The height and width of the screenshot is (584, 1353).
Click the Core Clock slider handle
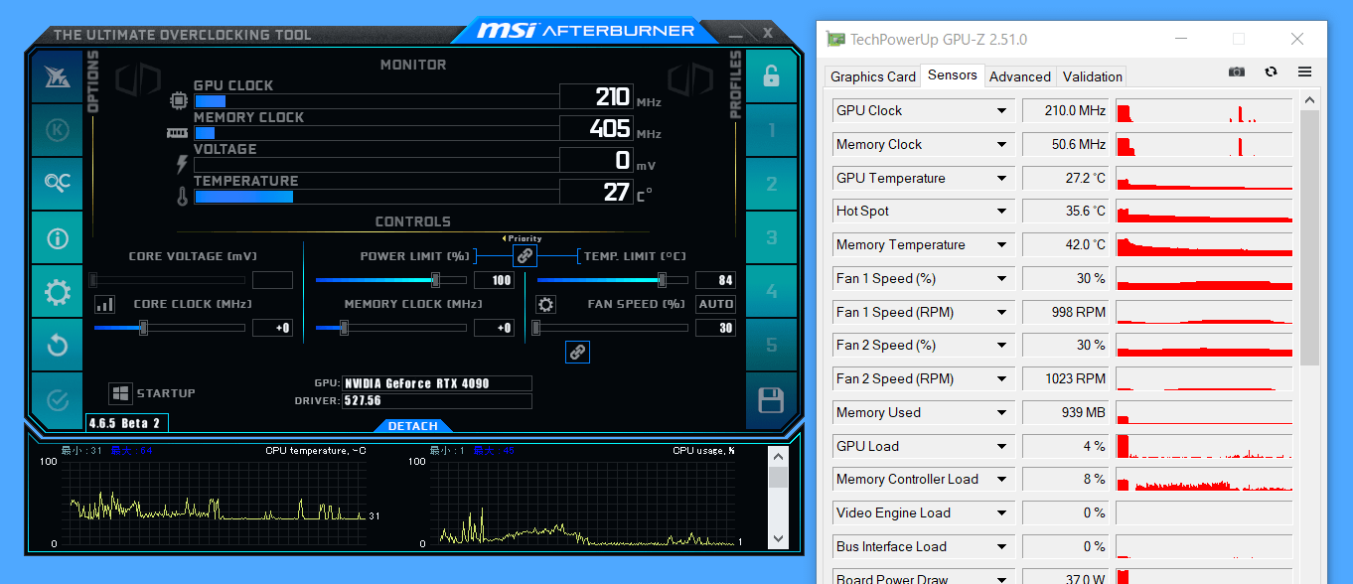tap(143, 328)
